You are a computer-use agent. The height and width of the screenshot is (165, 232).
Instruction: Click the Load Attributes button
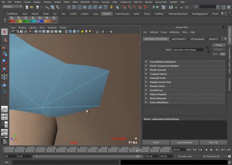(184, 142)
